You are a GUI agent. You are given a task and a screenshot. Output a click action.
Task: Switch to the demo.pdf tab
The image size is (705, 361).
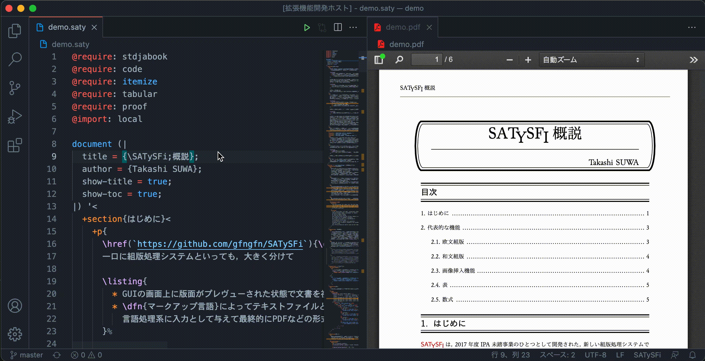coord(403,27)
